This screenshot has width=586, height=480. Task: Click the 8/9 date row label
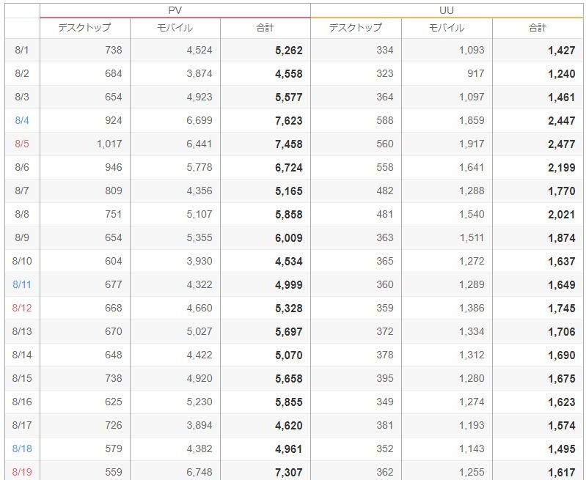22,237
